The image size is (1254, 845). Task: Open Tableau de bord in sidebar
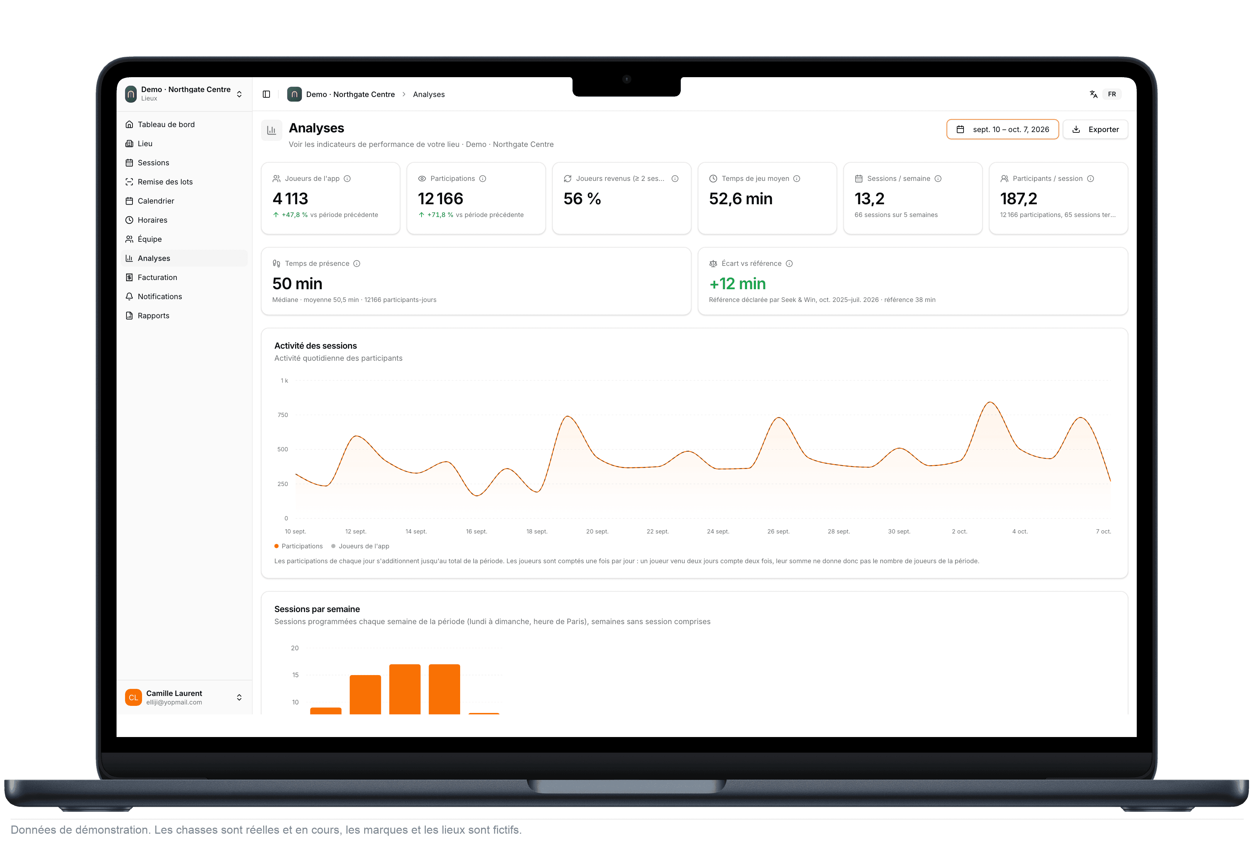coord(184,125)
